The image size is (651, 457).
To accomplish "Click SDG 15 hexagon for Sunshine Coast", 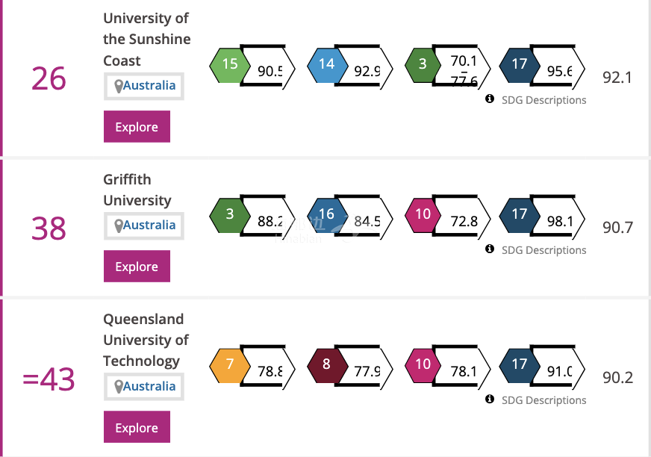I will (230, 65).
